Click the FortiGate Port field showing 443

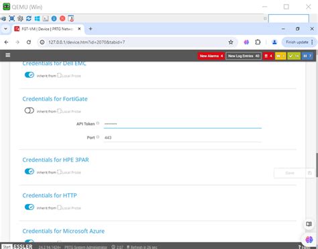pos(182,138)
